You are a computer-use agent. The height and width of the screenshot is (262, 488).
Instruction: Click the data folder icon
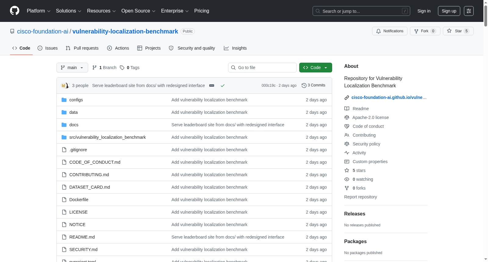[64, 112]
